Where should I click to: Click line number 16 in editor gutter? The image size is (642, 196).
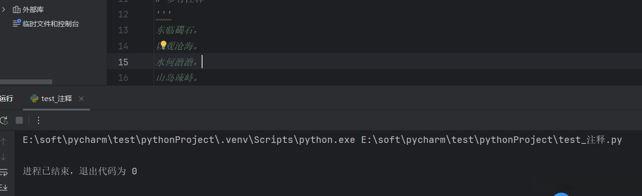tap(123, 78)
